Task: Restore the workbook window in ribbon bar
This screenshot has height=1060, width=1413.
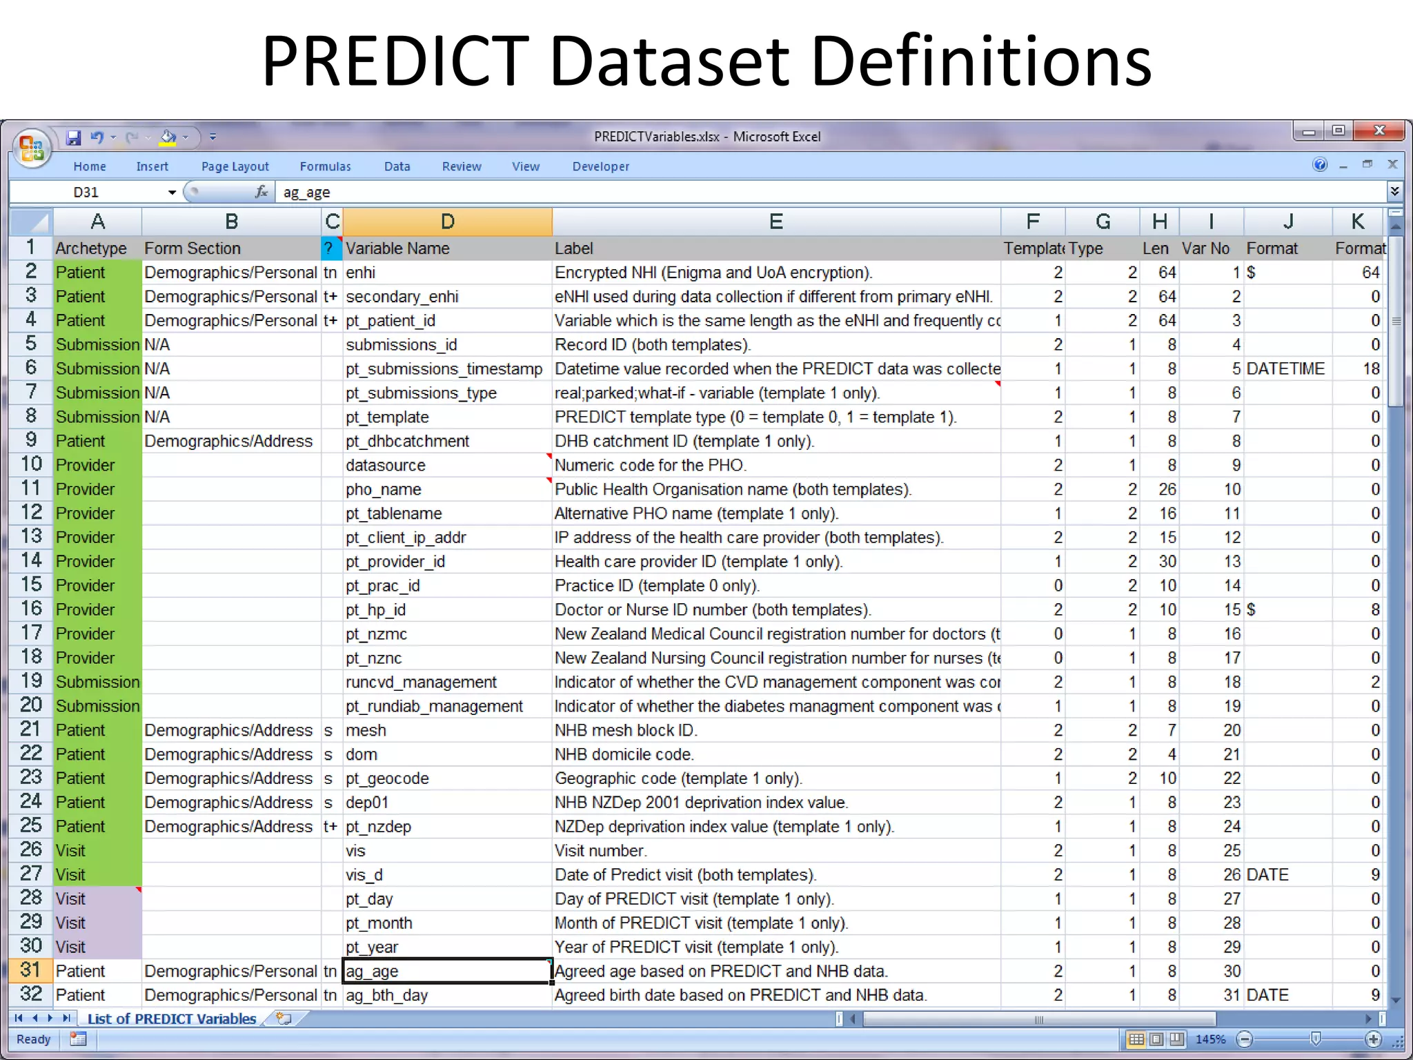Action: 1367,164
